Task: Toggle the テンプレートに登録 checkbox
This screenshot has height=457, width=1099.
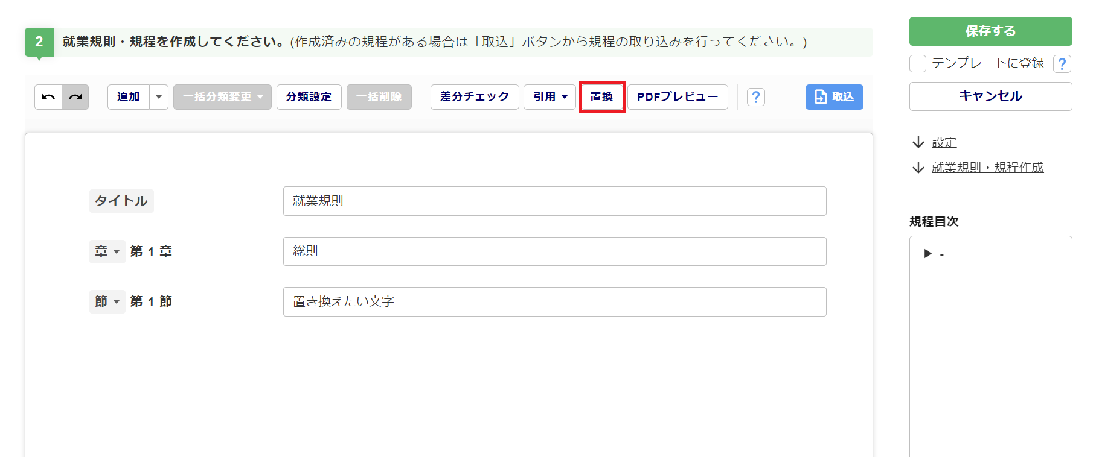Action: [918, 63]
